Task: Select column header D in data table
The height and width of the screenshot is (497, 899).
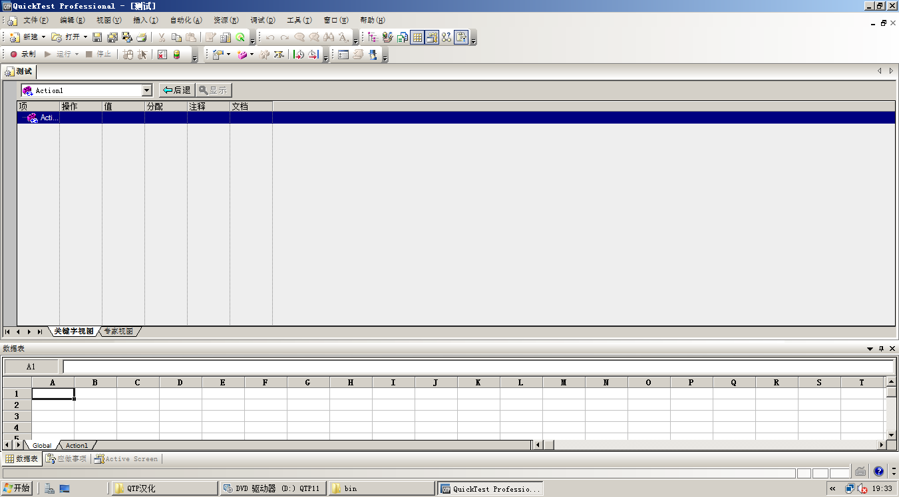Action: pyautogui.click(x=180, y=382)
